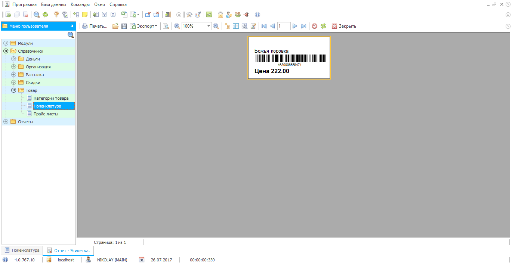Click the Печать... button
The image size is (512, 264).
95,26
